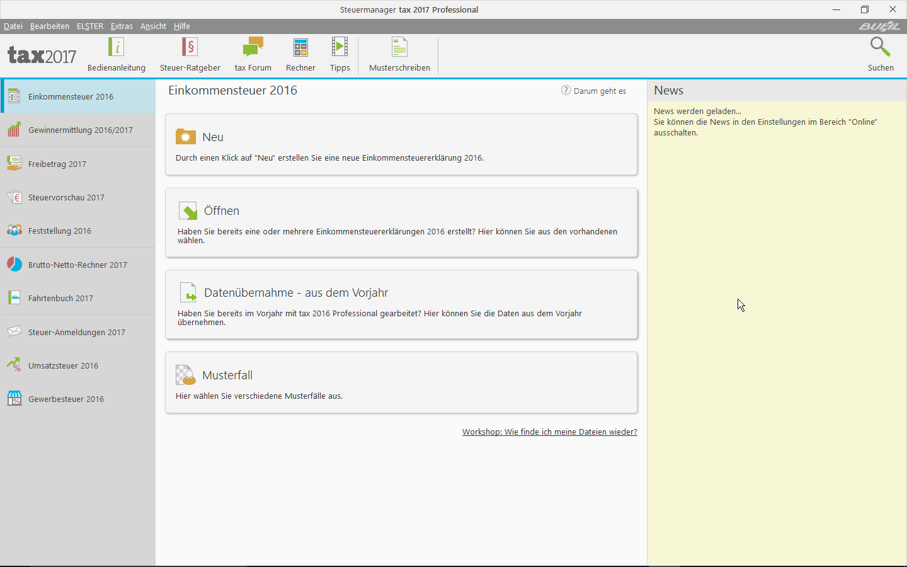Open the Tipps video icon
The width and height of the screenshot is (907, 567).
(339, 48)
